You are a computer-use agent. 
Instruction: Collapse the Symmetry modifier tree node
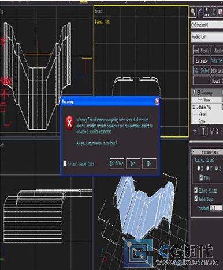tap(198, 93)
